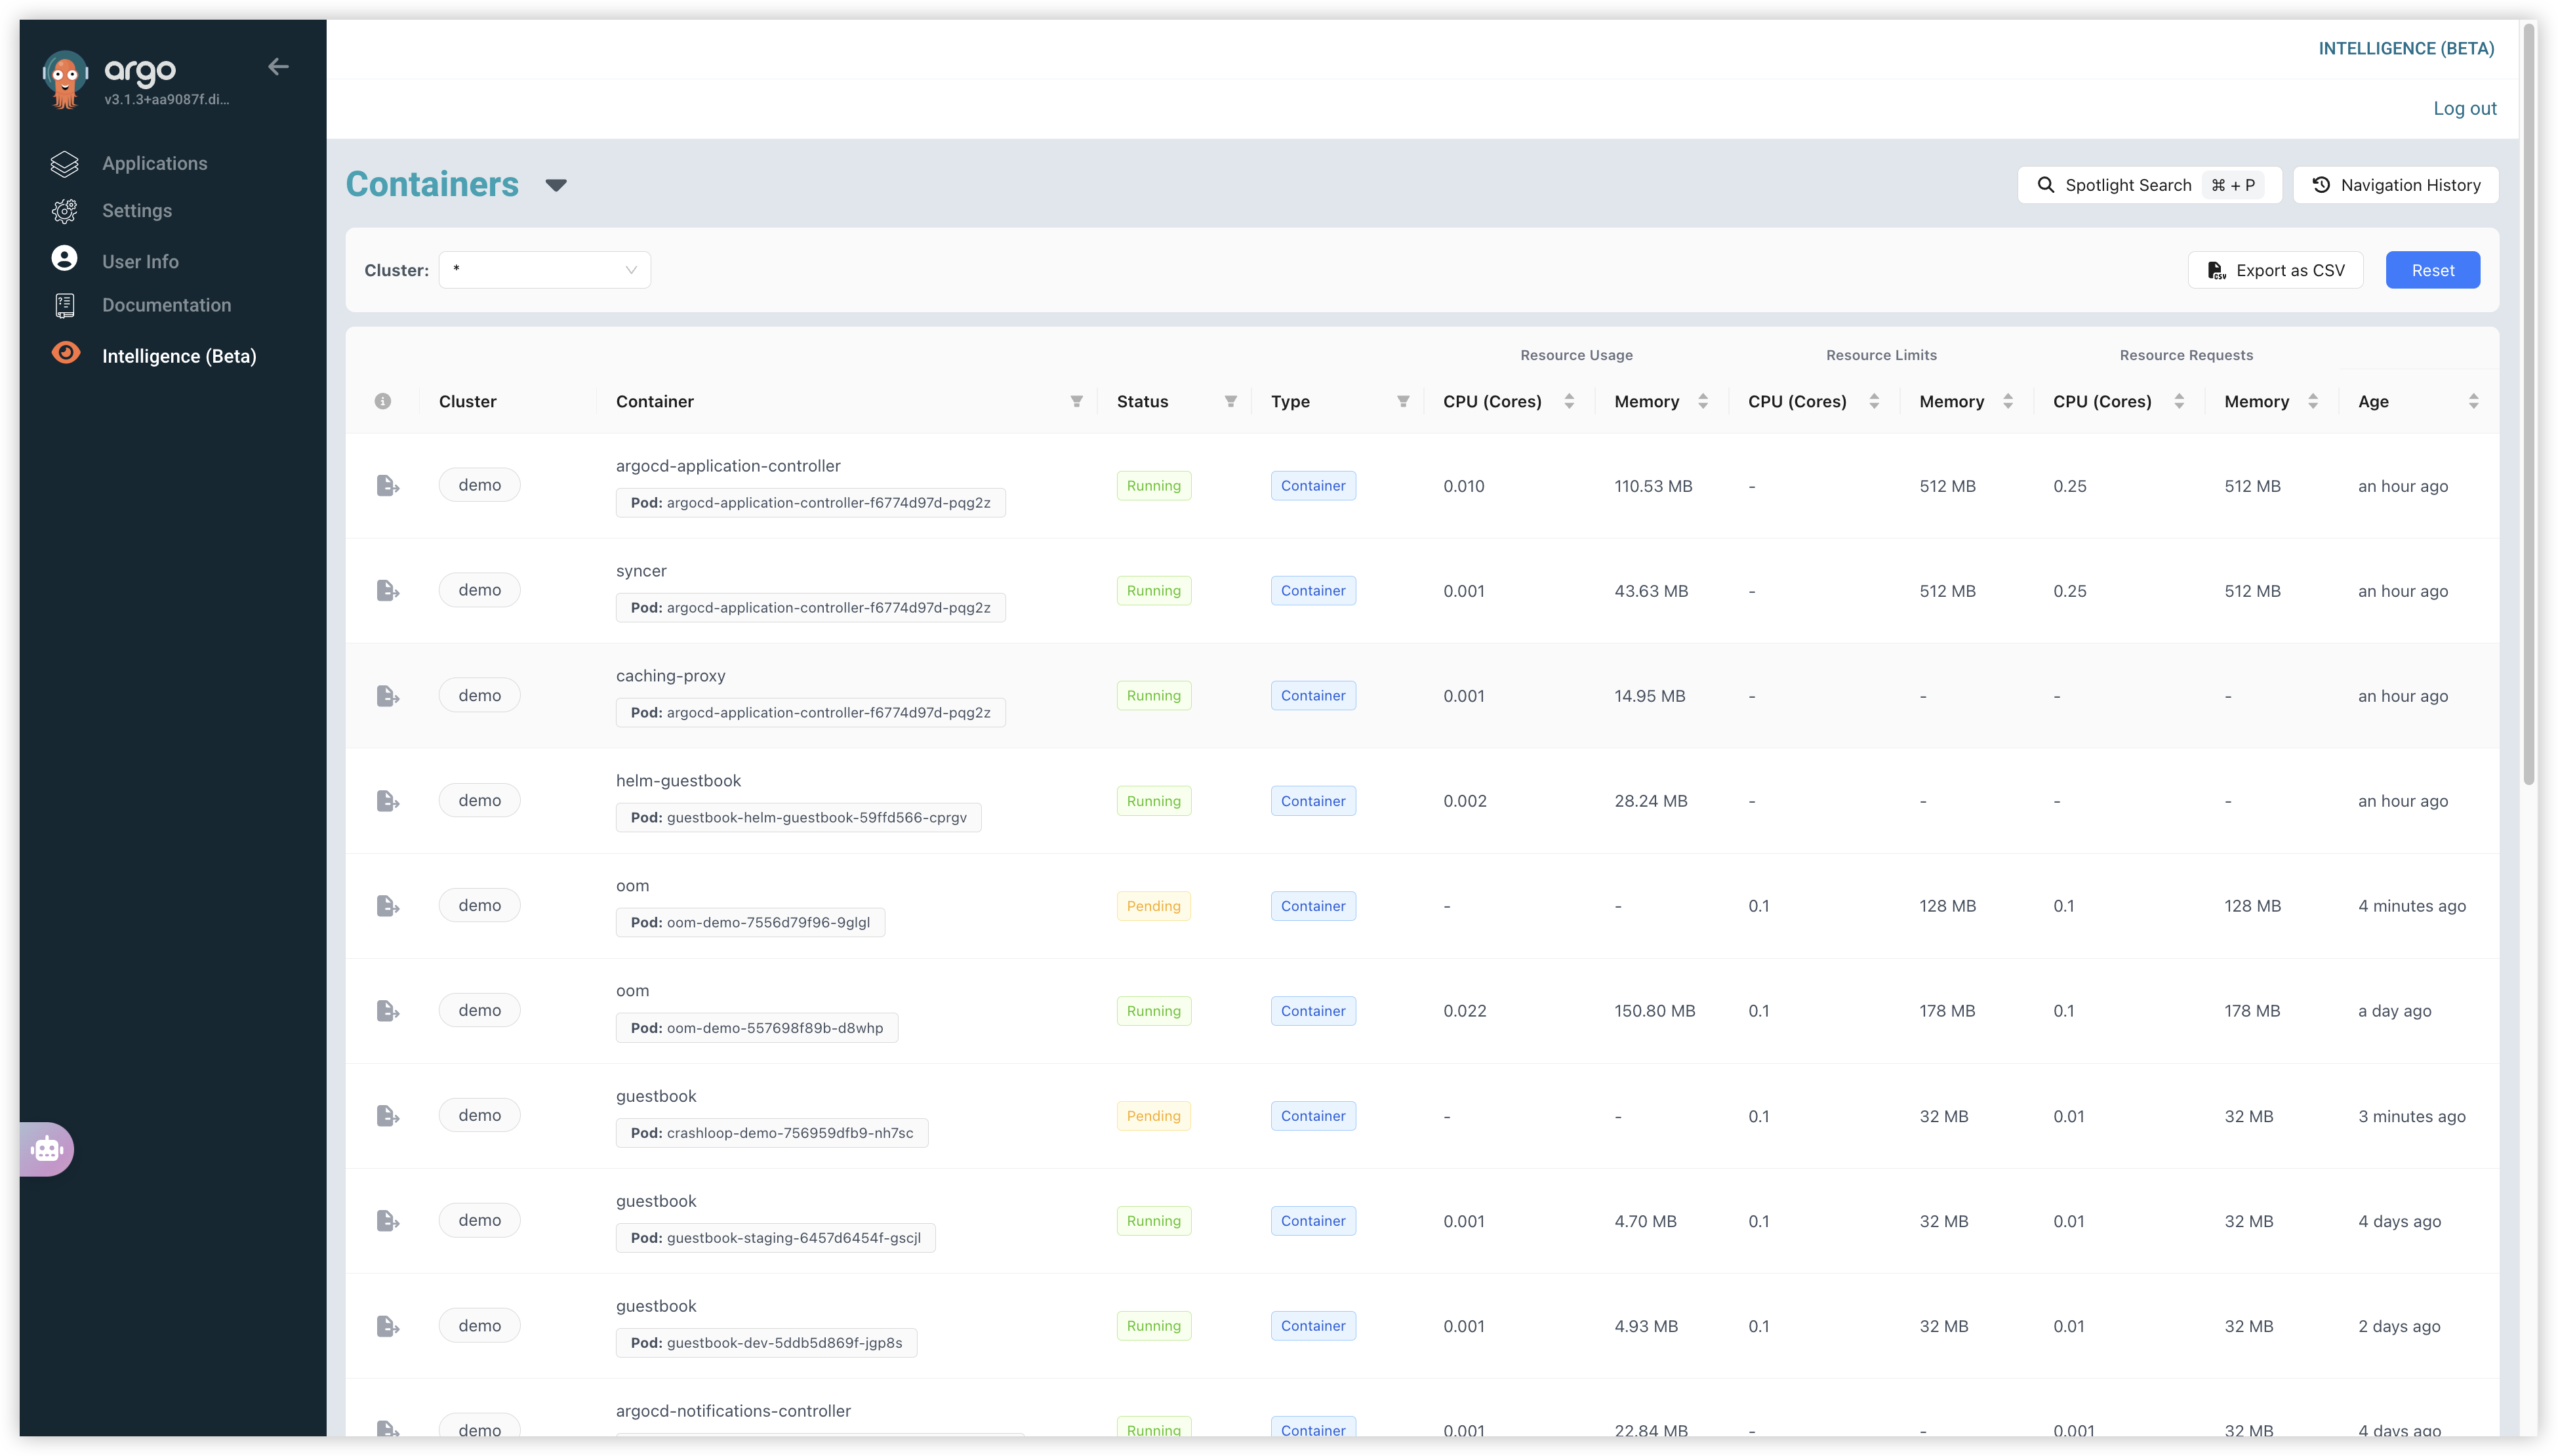
Task: Sort by Resource Limits CPU column
Action: [x=1873, y=401]
